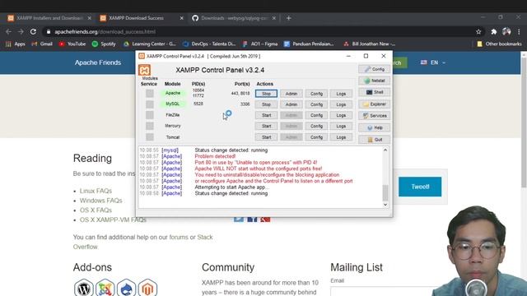Switch to the GitHub Downloads tab

[234, 18]
